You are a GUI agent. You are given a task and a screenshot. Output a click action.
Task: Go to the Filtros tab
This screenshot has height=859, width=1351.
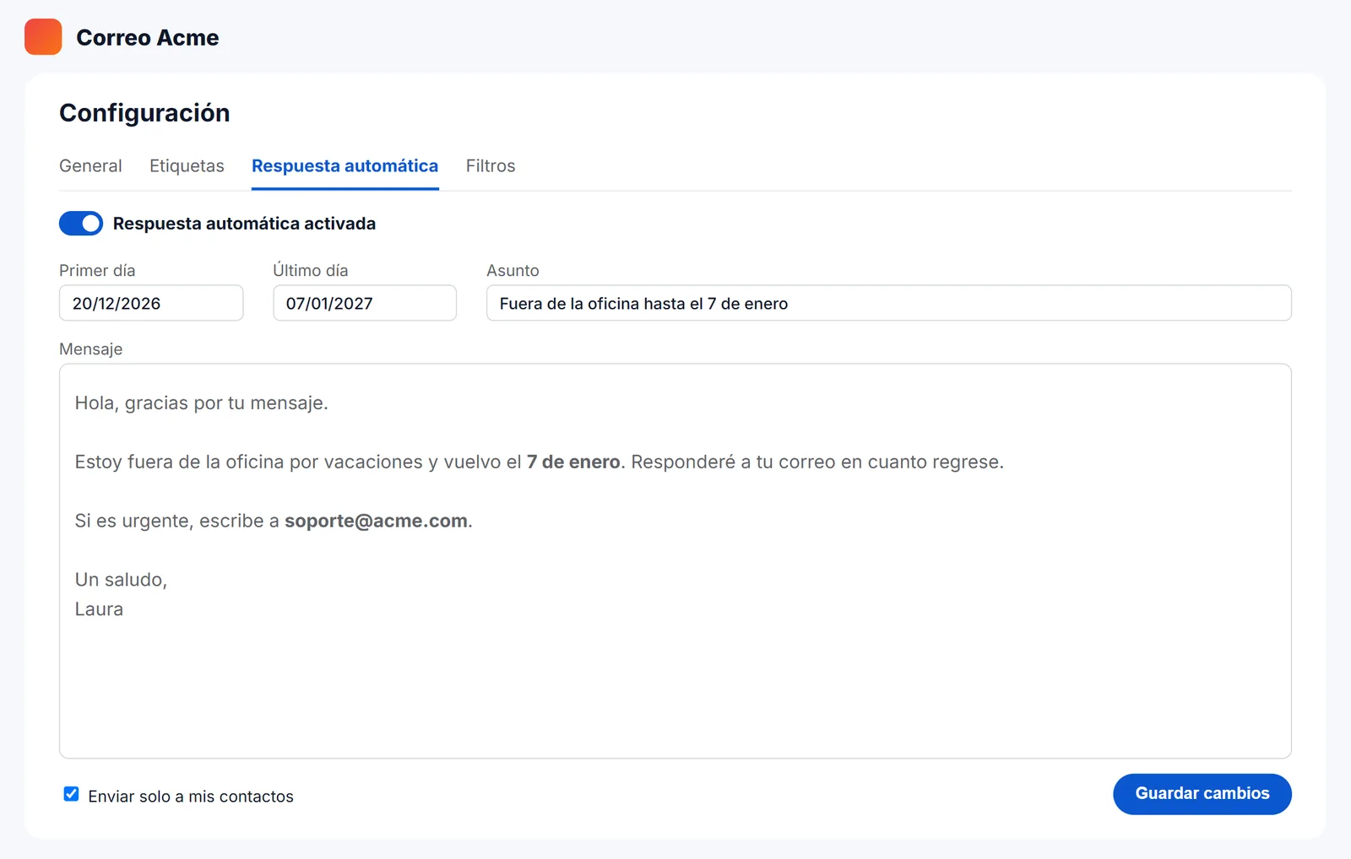(x=491, y=166)
